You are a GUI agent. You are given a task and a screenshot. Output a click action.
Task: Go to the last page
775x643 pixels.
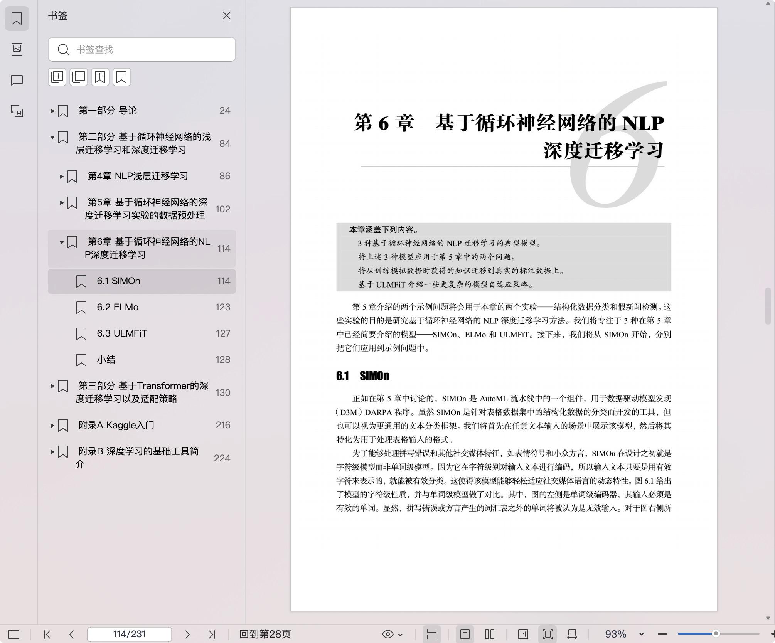(x=212, y=634)
